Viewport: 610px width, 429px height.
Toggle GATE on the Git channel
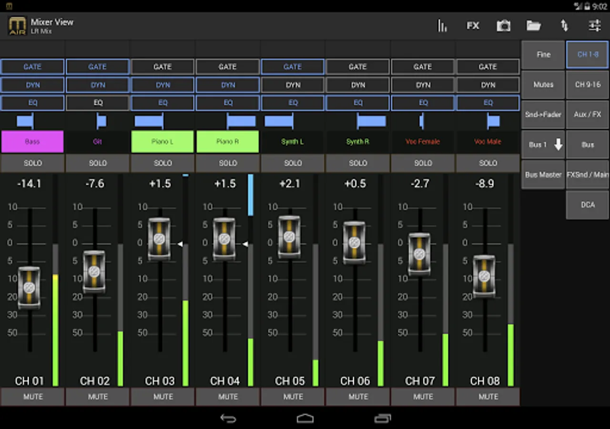[98, 67]
